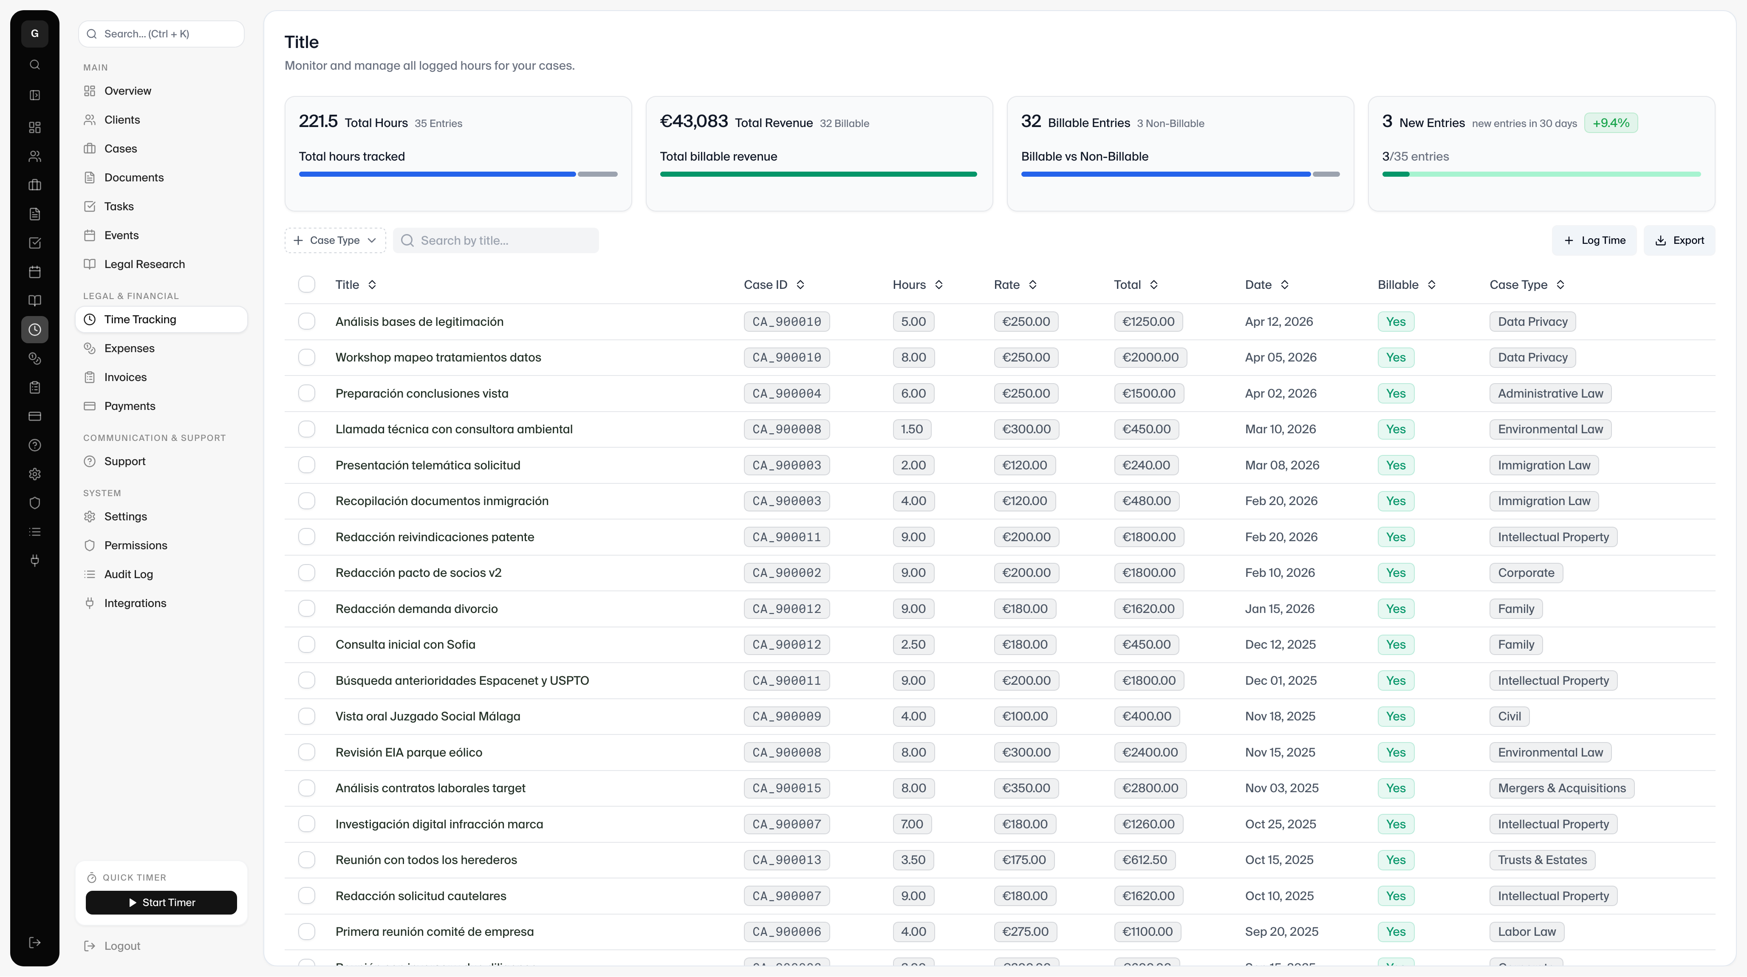Open the clients people icon in the dark rail
Screen dimensions: 1747x977
(34, 156)
